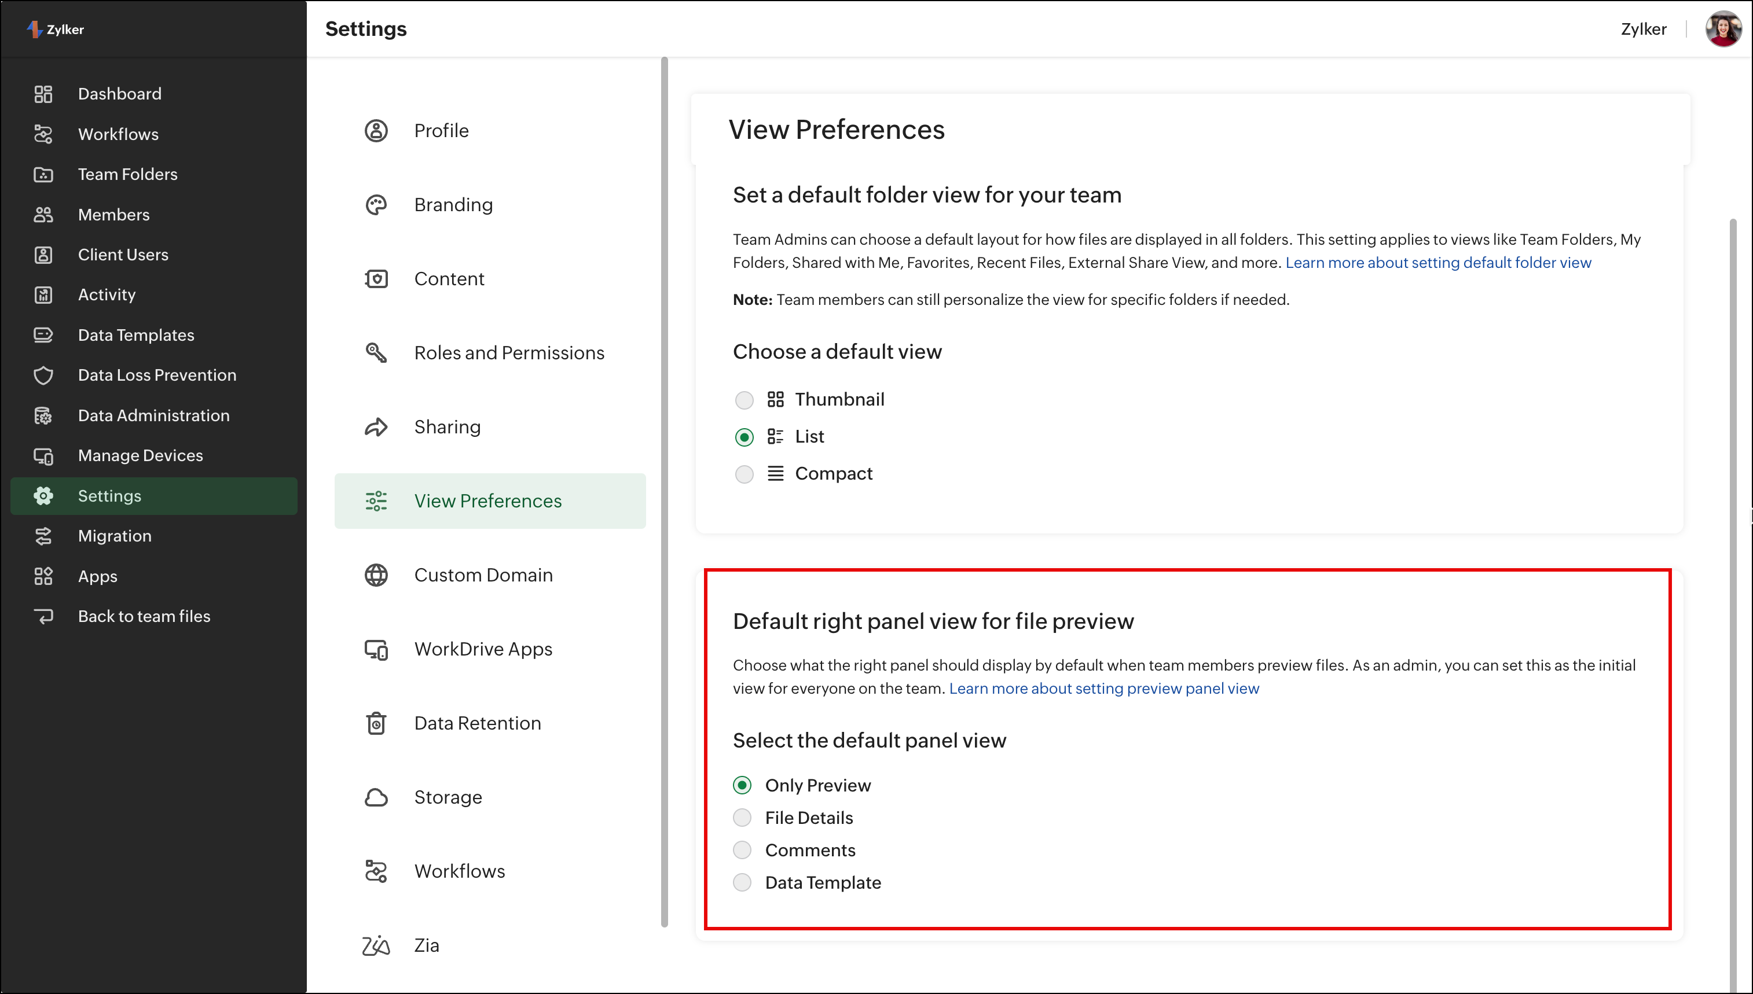Open Learn more about setting preview panel view
The image size is (1753, 994).
tap(1103, 688)
